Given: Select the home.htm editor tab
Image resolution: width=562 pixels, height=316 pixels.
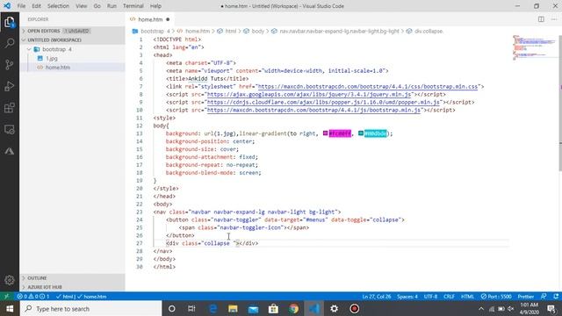Looking at the screenshot, I should coord(150,19).
